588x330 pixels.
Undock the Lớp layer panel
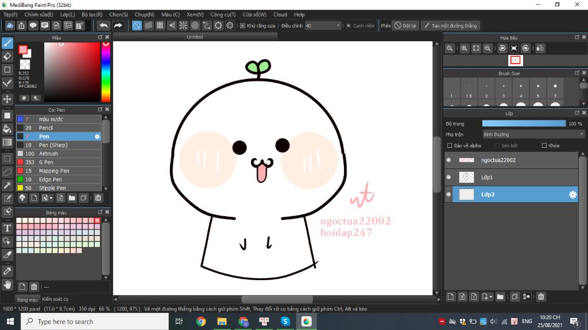pos(577,113)
